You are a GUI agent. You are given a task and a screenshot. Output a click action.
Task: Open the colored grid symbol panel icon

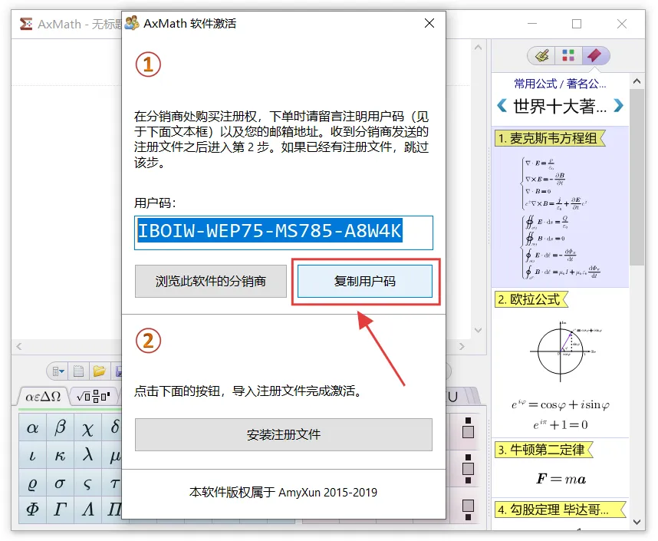tap(568, 55)
